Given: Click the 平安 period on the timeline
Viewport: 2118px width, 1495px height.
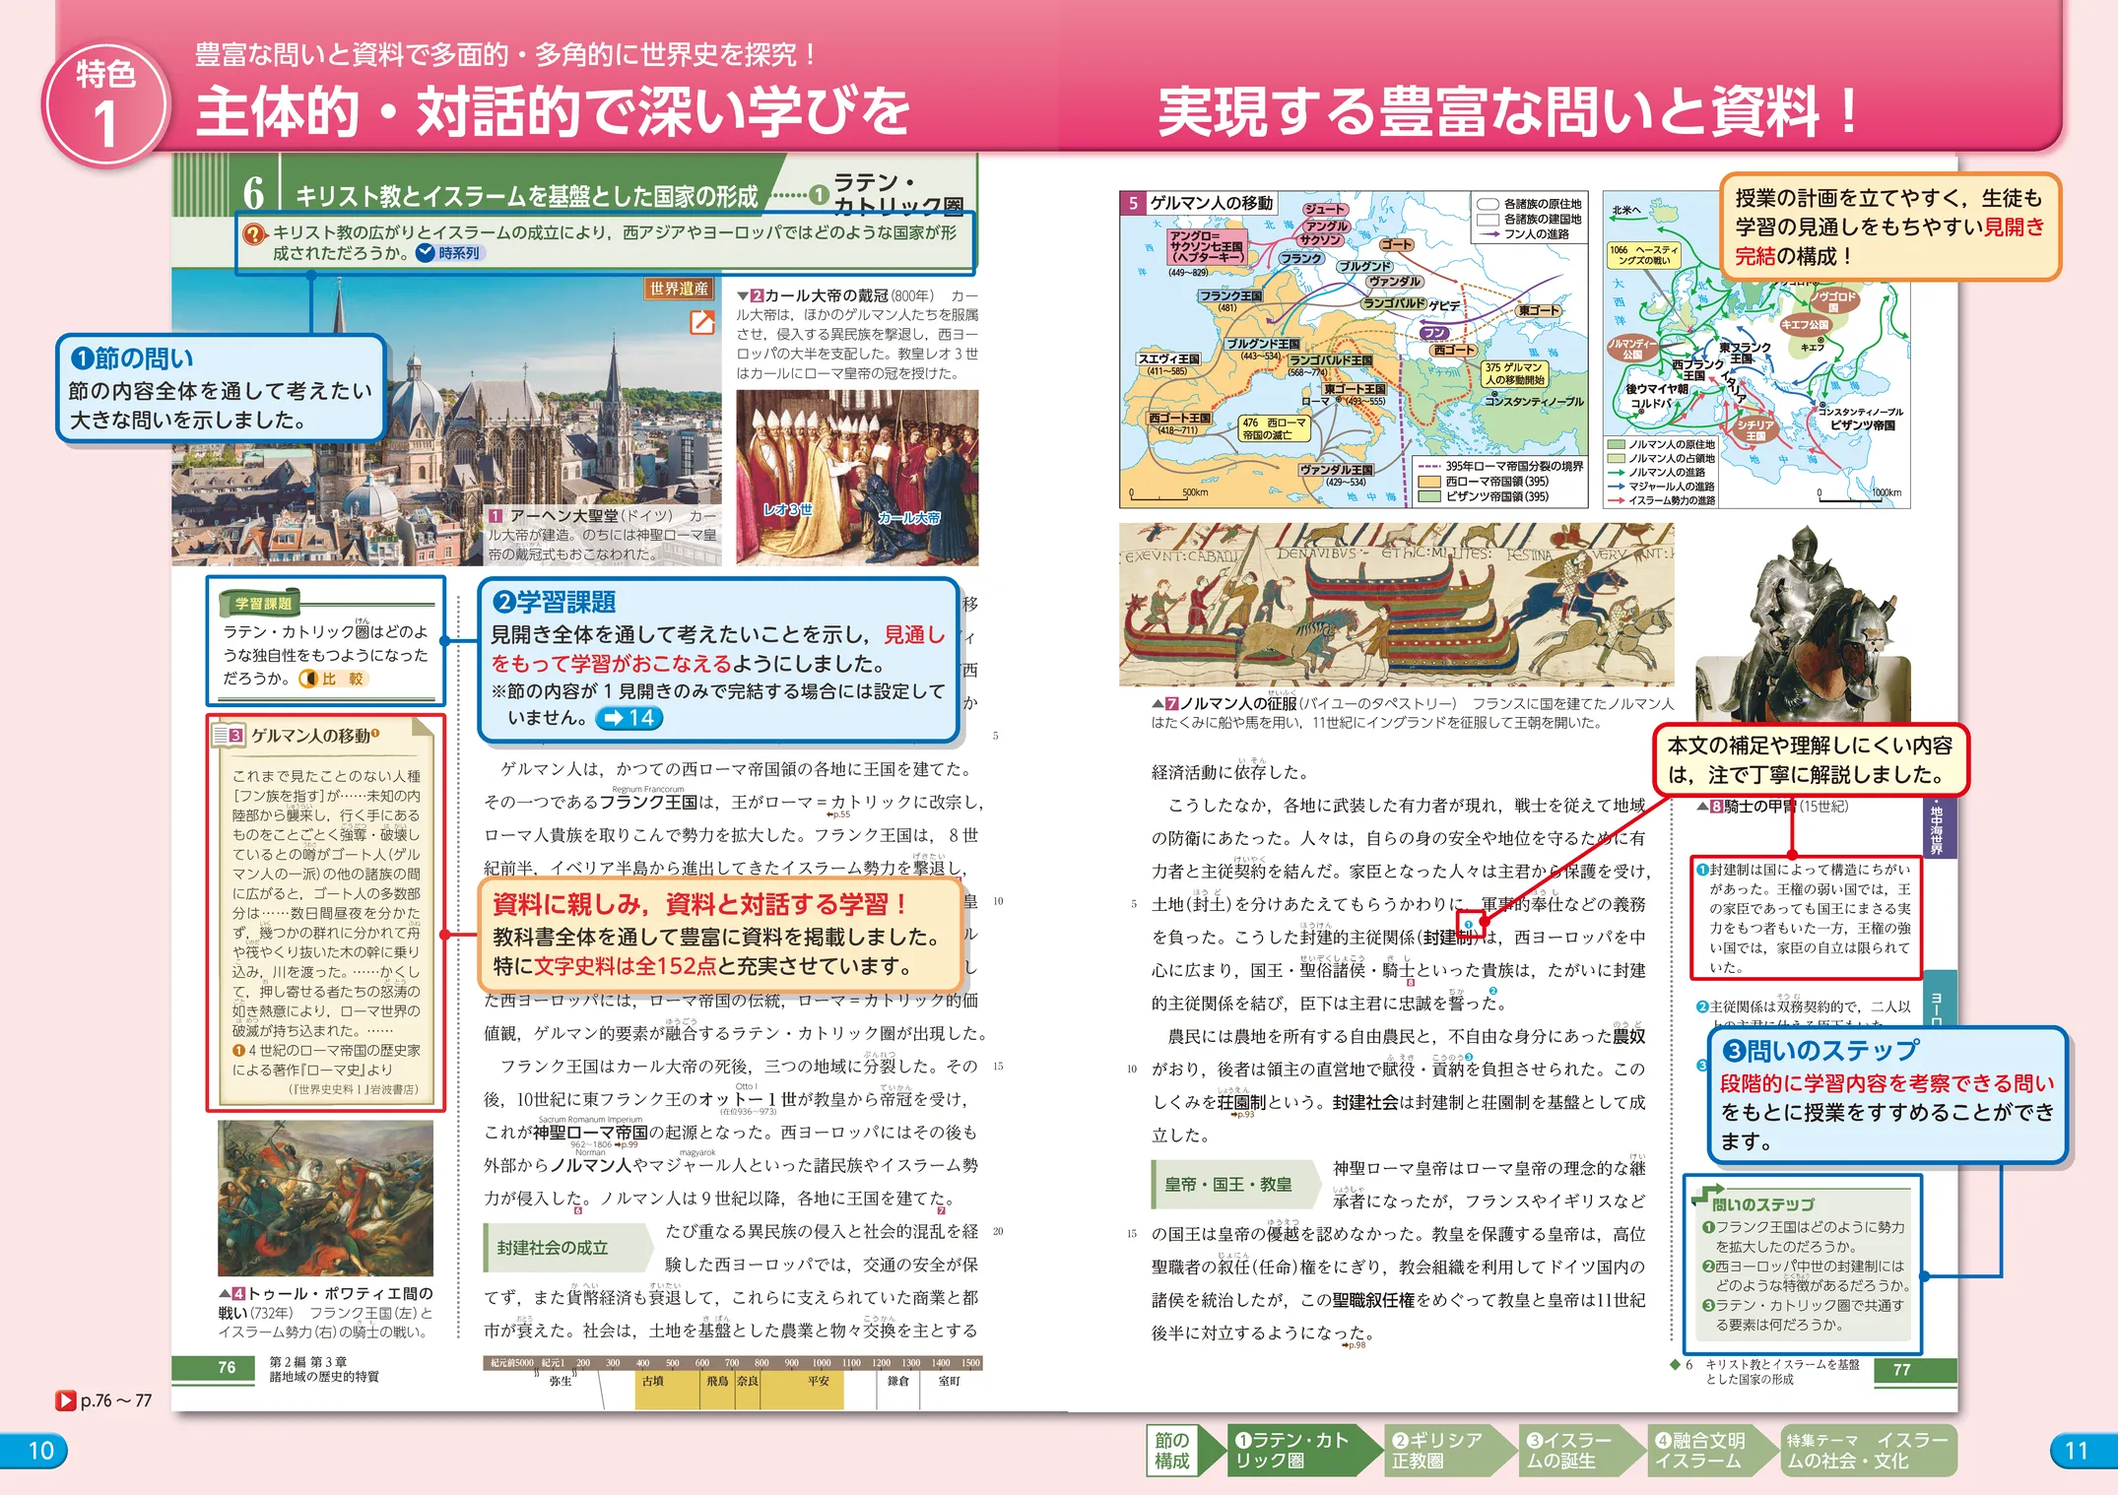Looking at the screenshot, I should tap(819, 1382).
